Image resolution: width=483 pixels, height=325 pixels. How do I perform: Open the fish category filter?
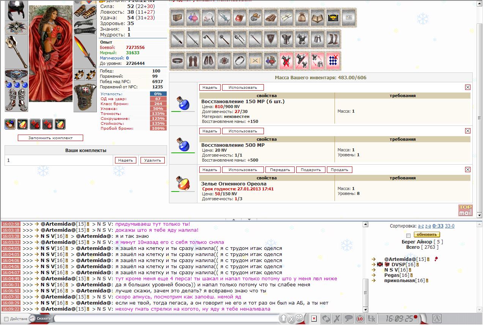(225, 17)
